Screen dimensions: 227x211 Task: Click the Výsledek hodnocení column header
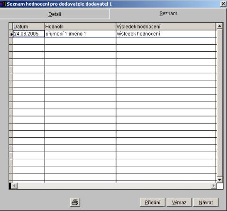point(166,27)
